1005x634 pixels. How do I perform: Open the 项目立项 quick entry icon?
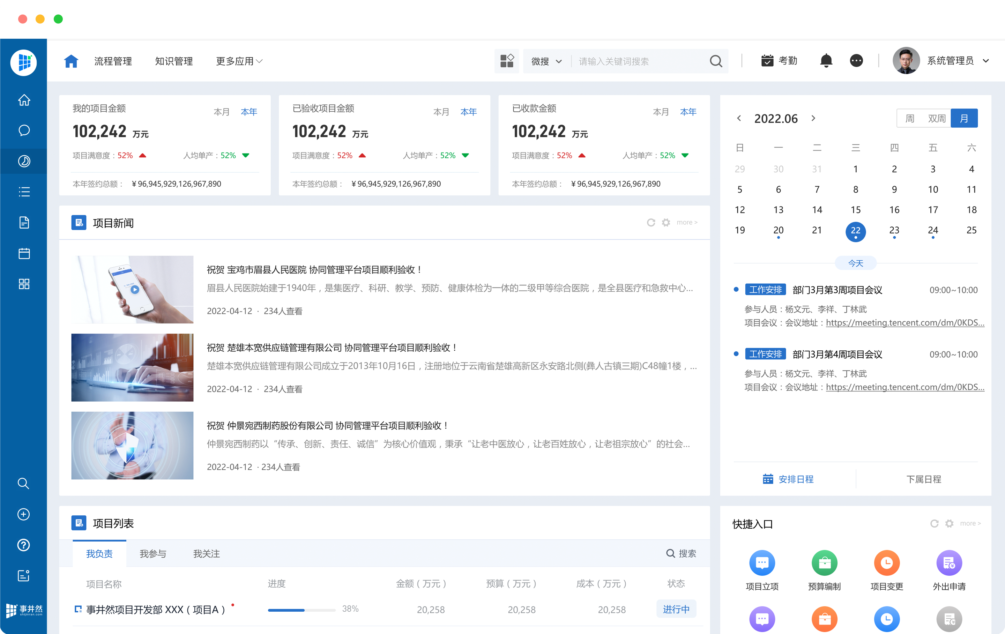pos(762,562)
